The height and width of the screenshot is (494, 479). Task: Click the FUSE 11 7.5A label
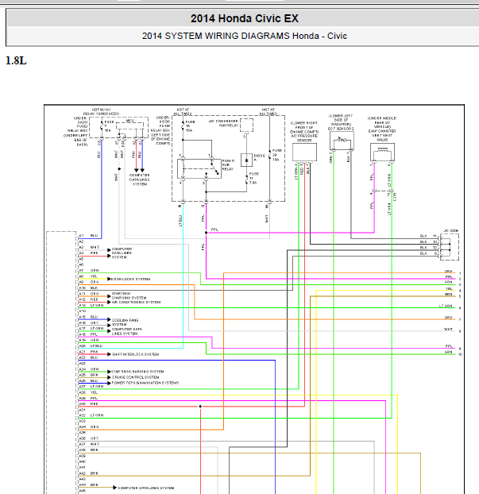[253, 178]
